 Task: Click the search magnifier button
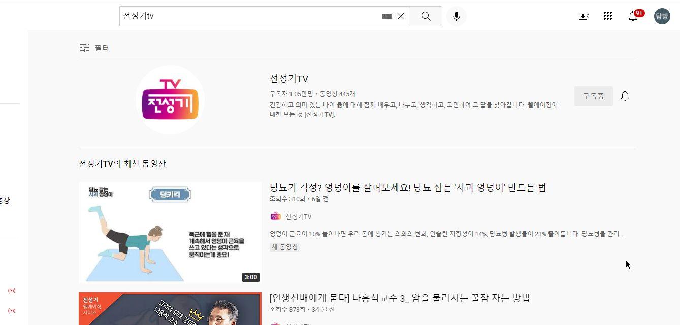pyautogui.click(x=426, y=16)
